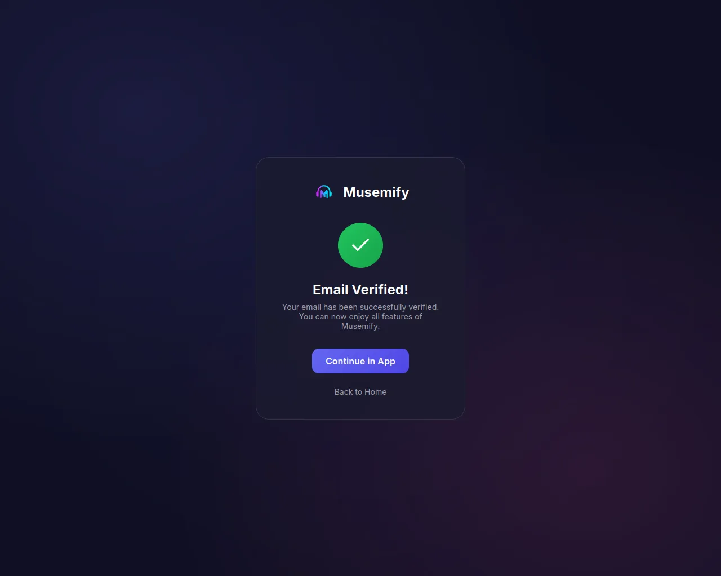Click the Musemify headphones logo icon
721x576 pixels.
[323, 192]
